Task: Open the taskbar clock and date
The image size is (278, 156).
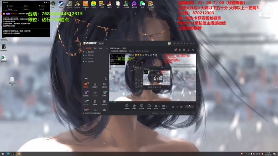Action: (x=268, y=154)
